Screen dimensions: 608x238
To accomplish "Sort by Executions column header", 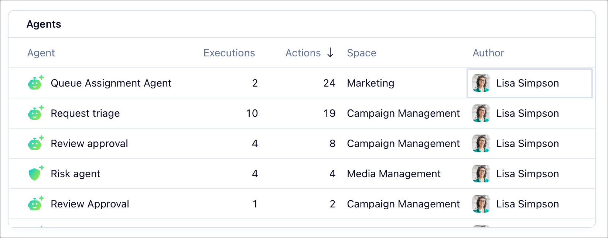I will click(229, 53).
